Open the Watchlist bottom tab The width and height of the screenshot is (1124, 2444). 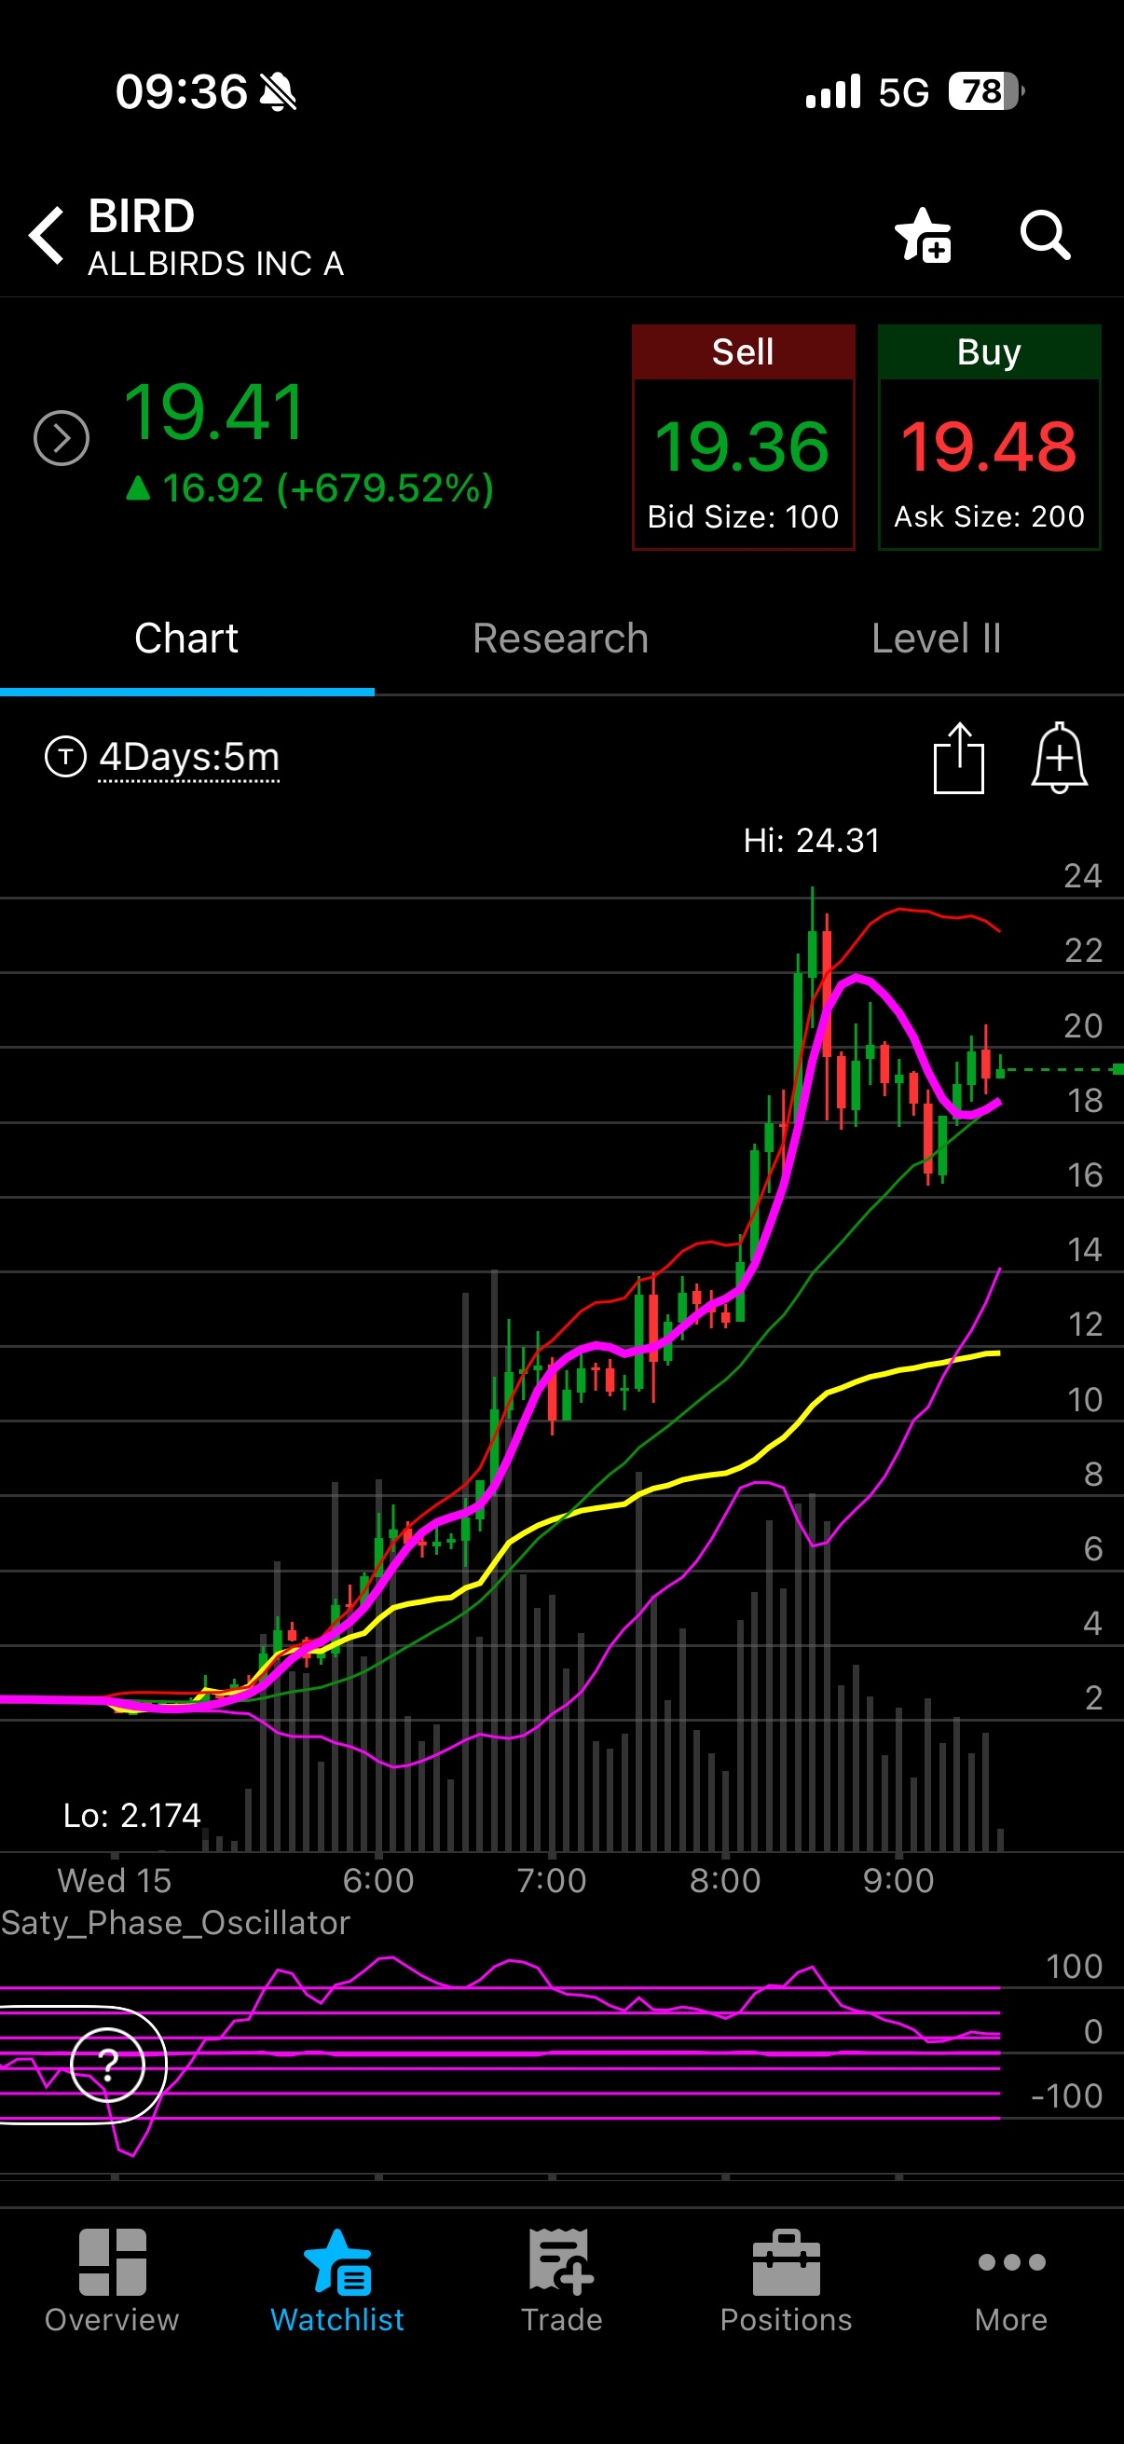337,2282
